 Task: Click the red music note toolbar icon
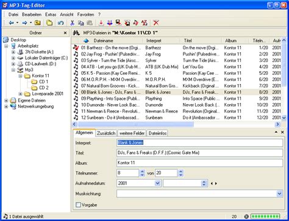135,23
